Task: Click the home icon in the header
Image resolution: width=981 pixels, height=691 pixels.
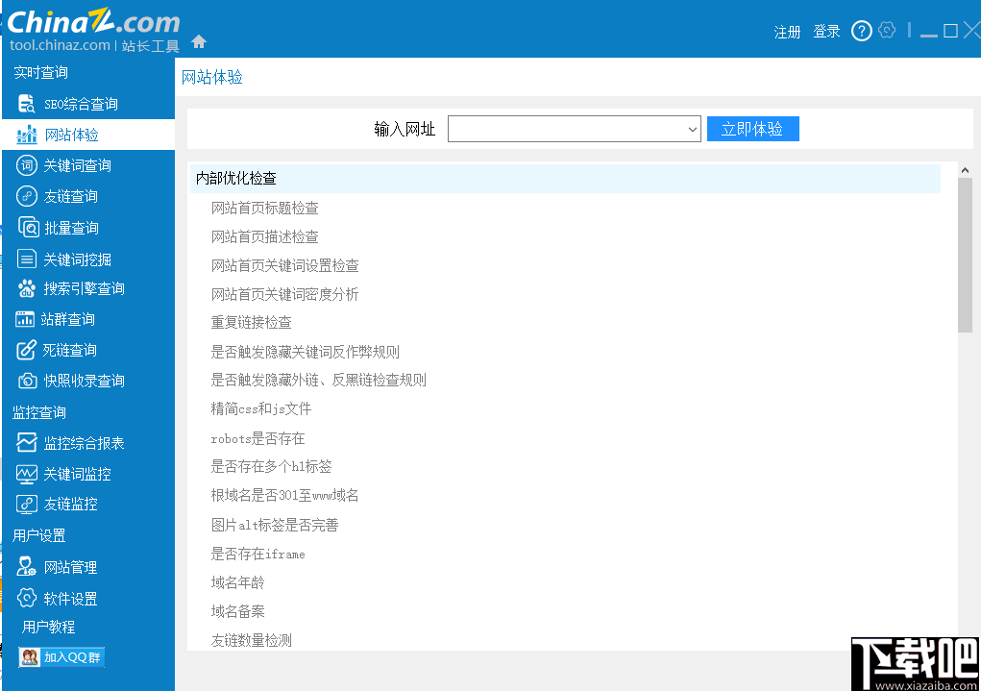Action: [x=200, y=41]
